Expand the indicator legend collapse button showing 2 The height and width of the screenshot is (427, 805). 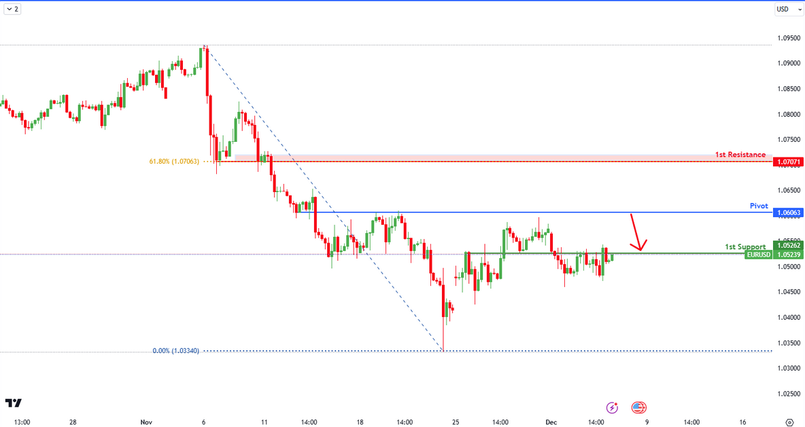point(12,9)
